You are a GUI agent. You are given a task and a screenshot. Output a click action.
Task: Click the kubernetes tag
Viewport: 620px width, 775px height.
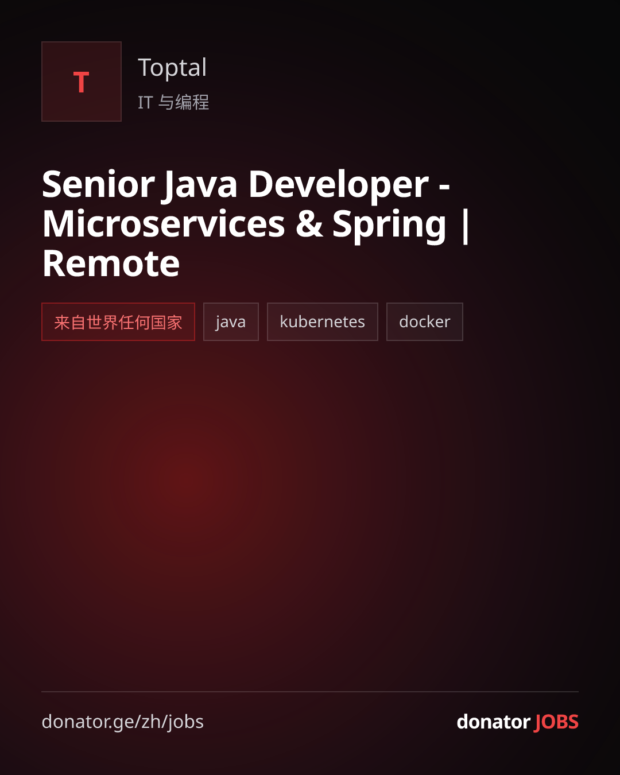(x=323, y=322)
